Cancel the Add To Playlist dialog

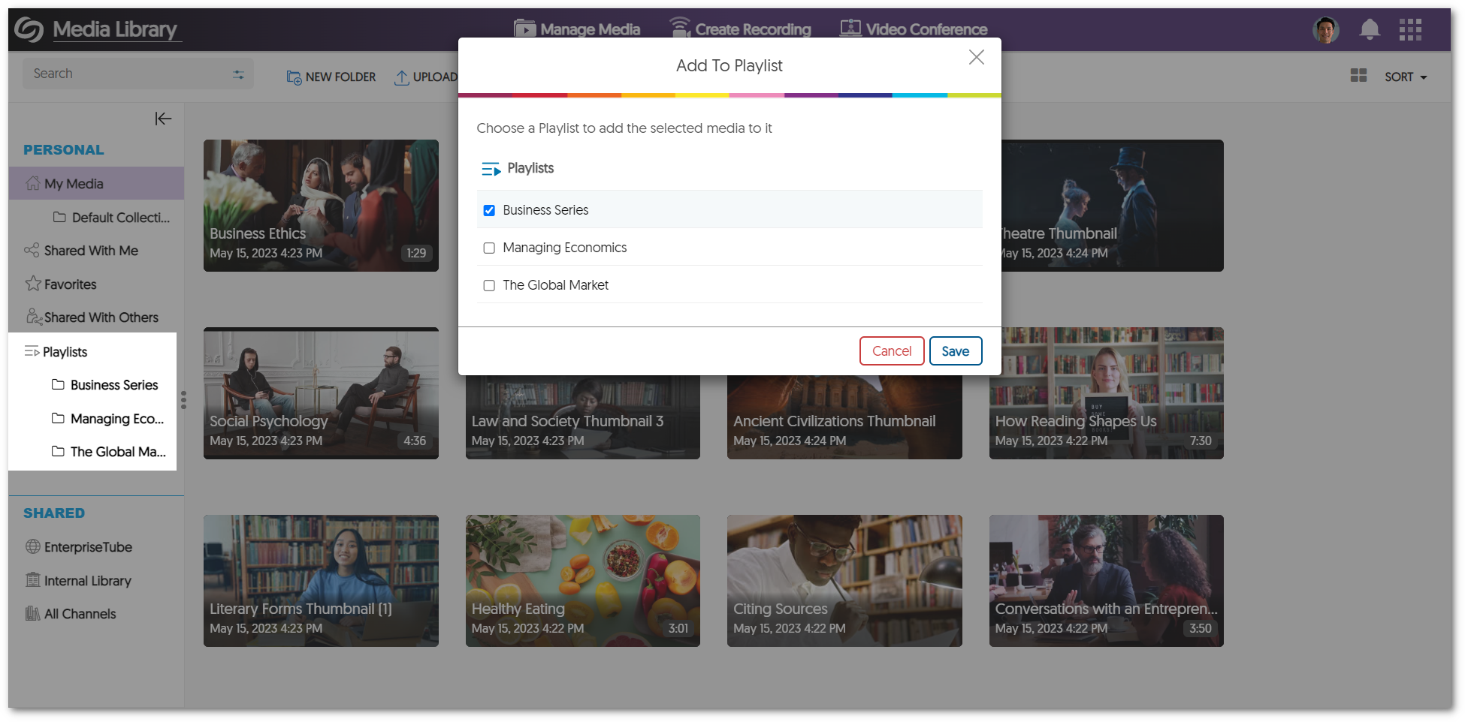click(x=892, y=350)
